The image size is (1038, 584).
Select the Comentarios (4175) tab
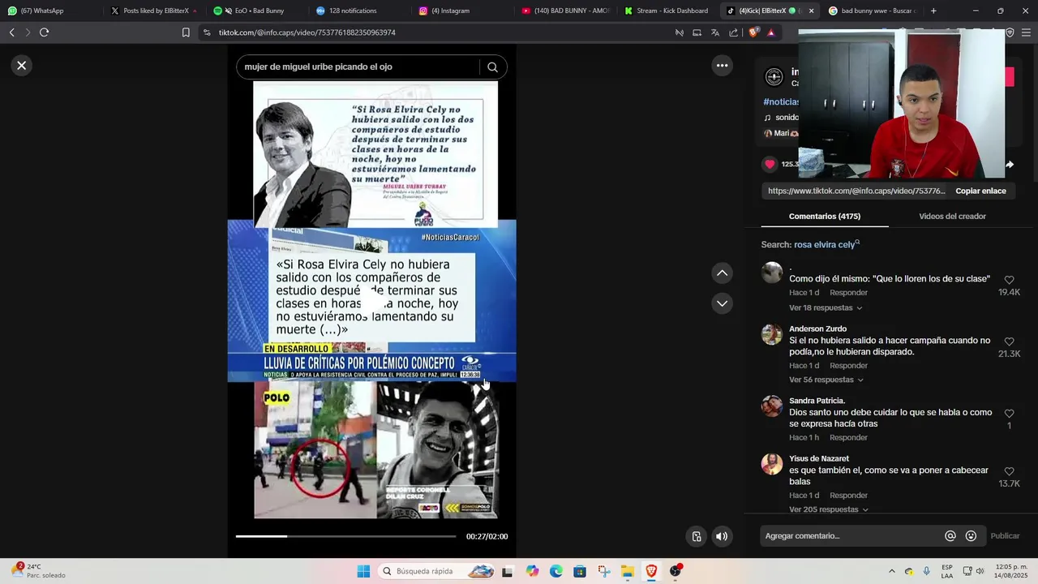tap(825, 217)
